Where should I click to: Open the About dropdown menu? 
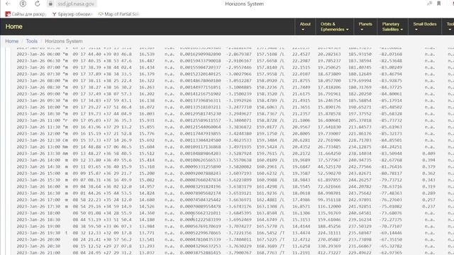click(x=305, y=27)
